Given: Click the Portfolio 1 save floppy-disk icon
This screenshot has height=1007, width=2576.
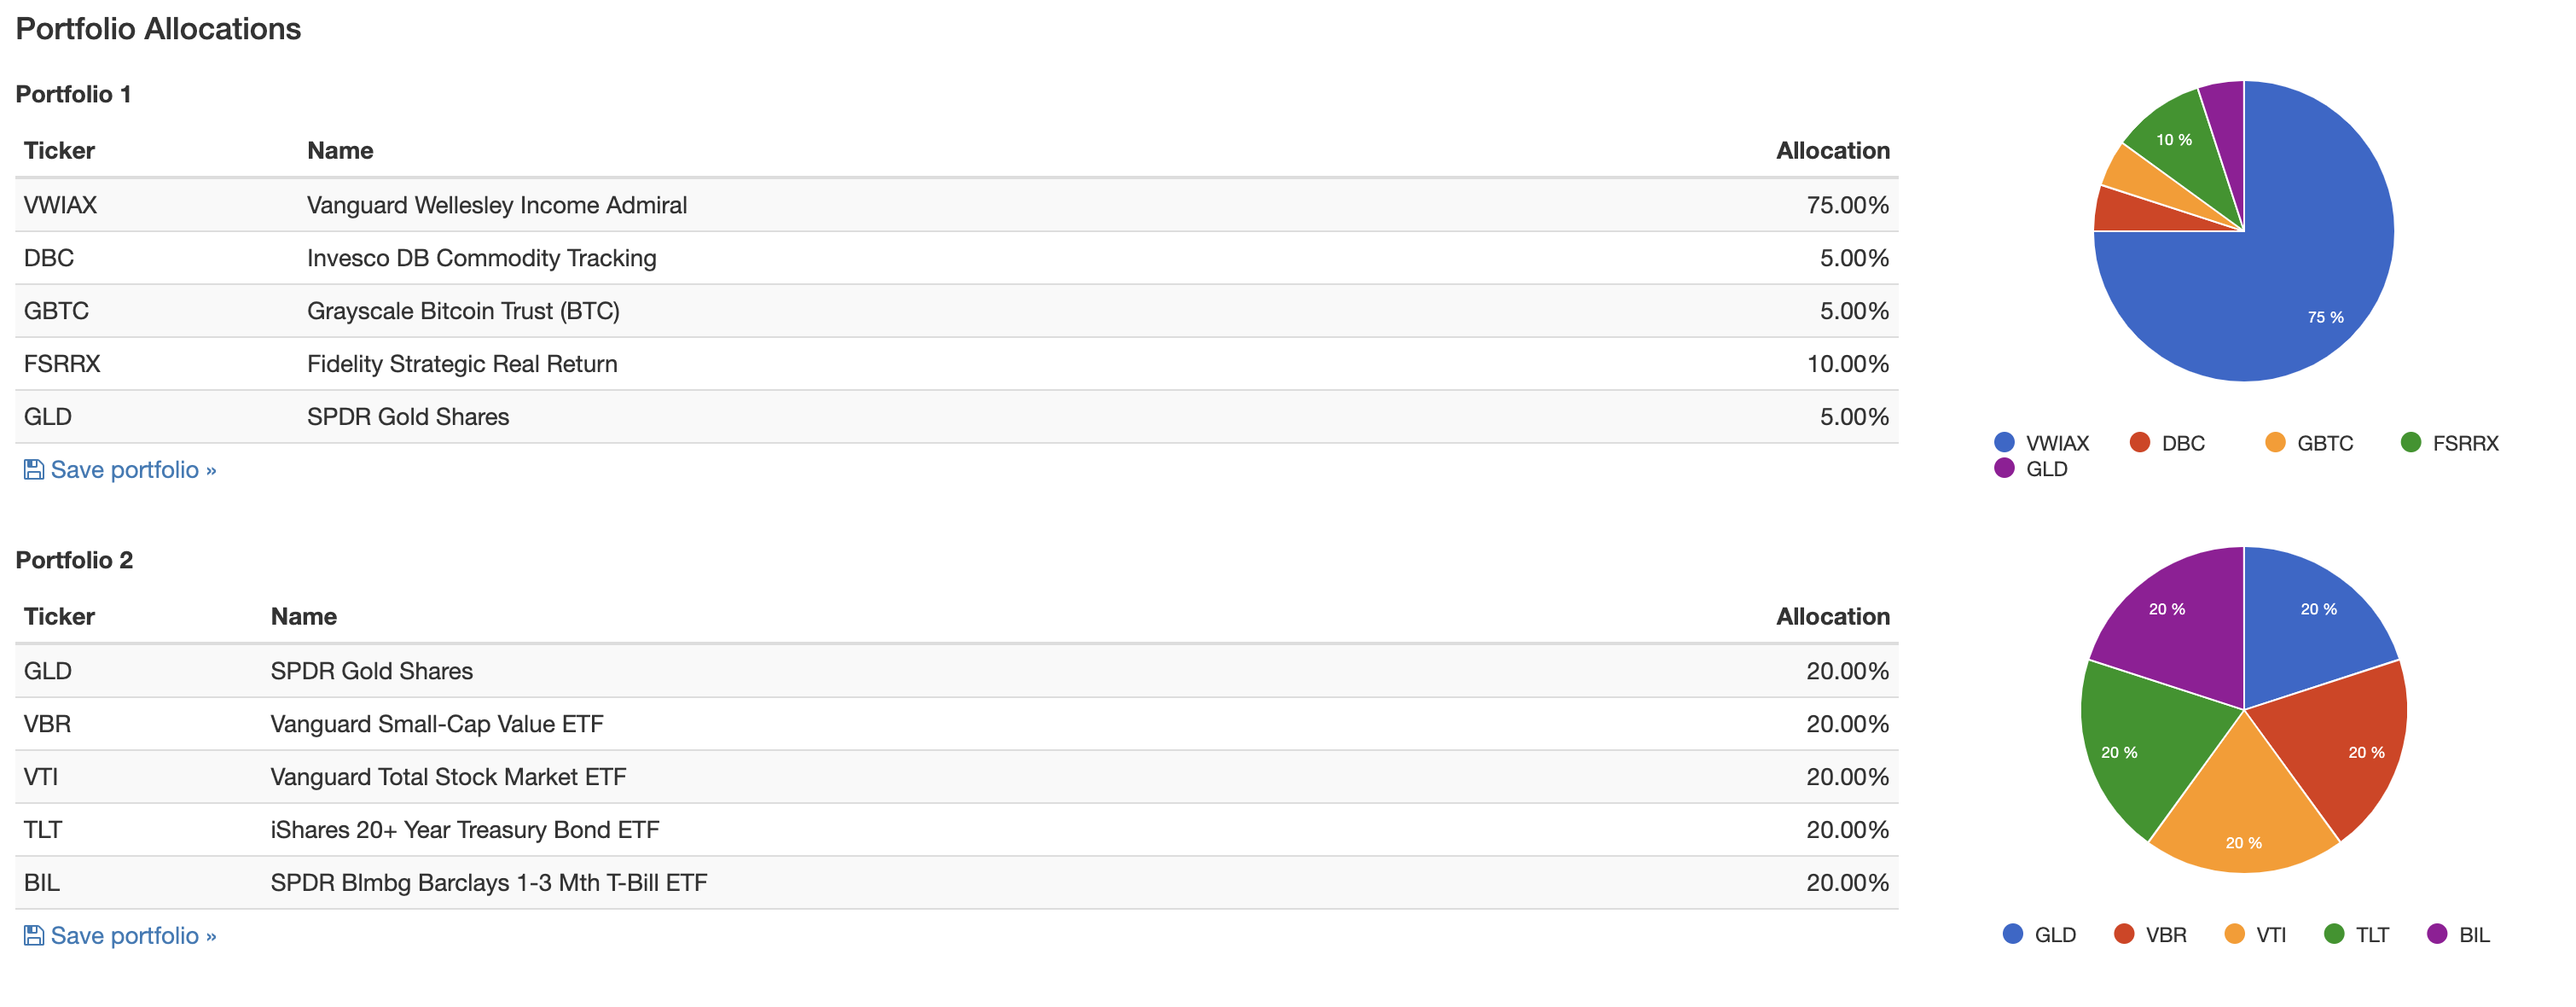Looking at the screenshot, I should (x=34, y=470).
